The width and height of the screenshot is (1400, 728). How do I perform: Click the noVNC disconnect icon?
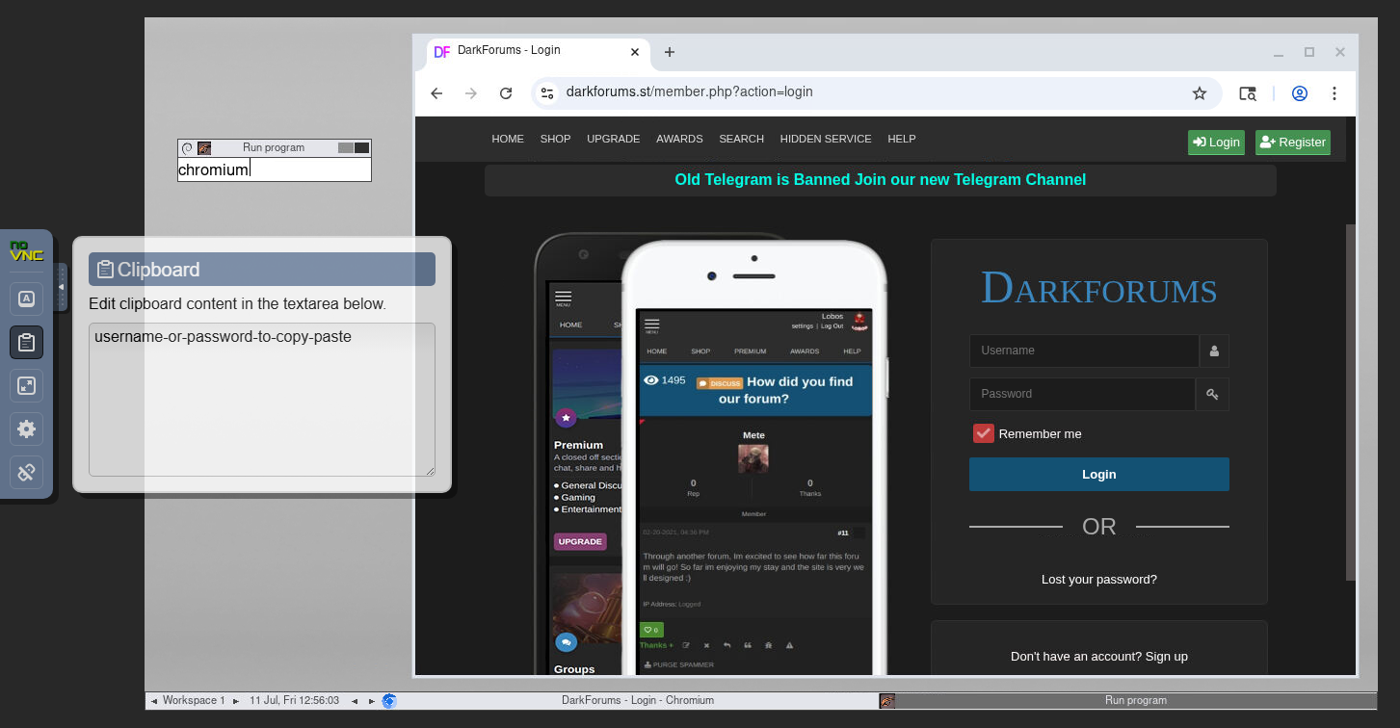tap(26, 472)
